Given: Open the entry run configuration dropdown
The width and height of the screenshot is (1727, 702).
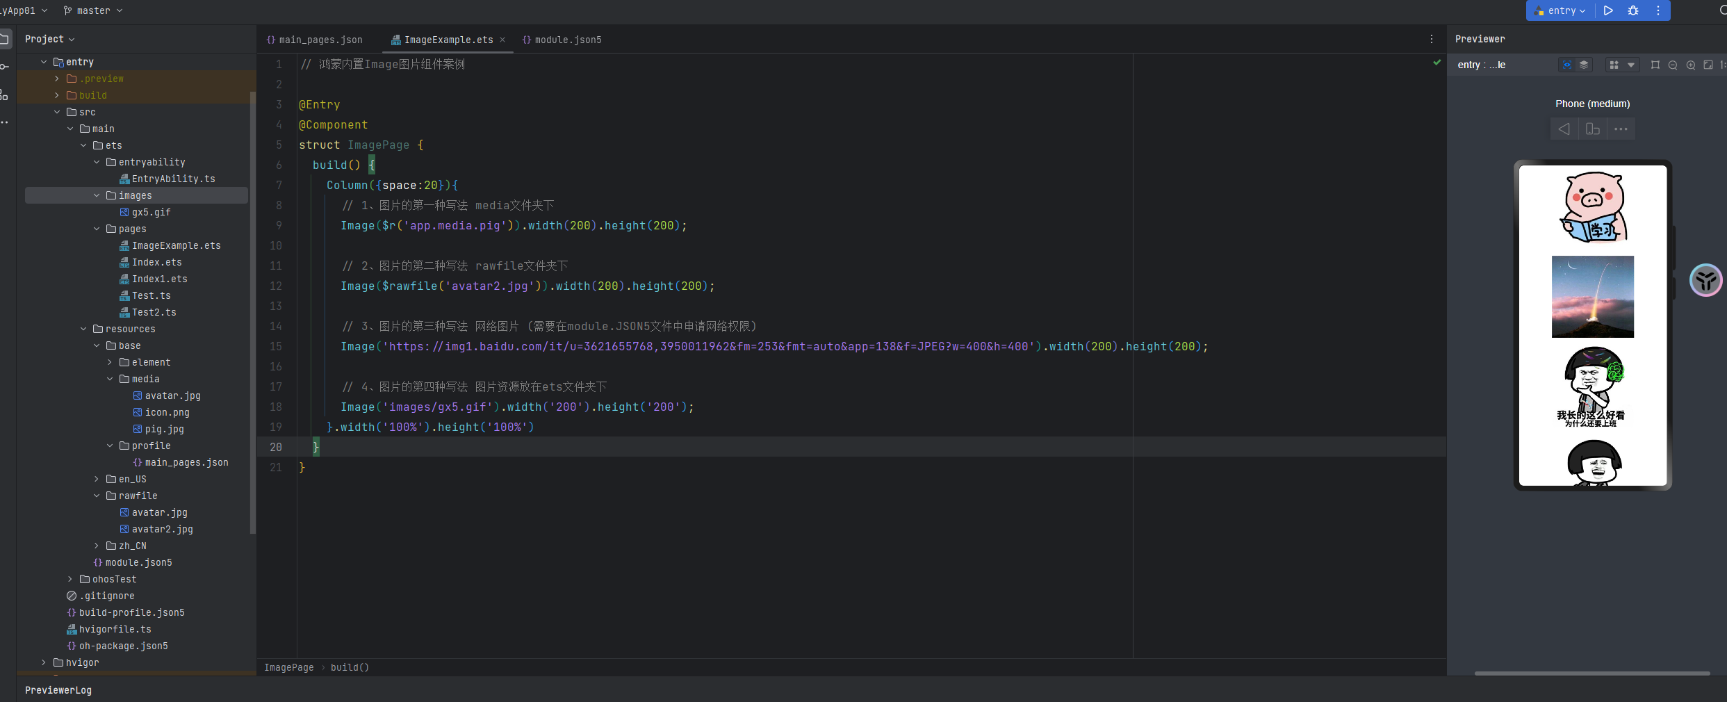Looking at the screenshot, I should coord(1561,10).
